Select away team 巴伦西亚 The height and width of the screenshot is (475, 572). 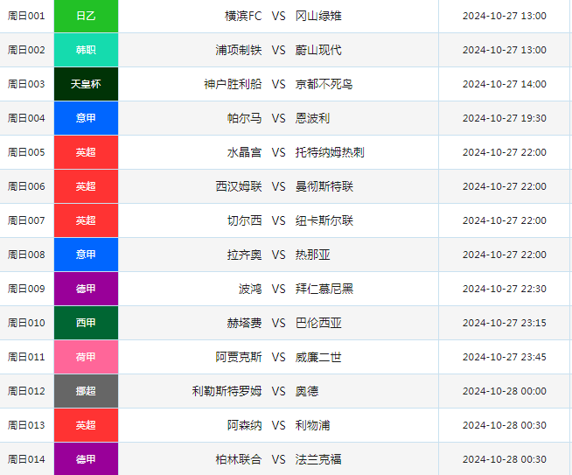[318, 323]
